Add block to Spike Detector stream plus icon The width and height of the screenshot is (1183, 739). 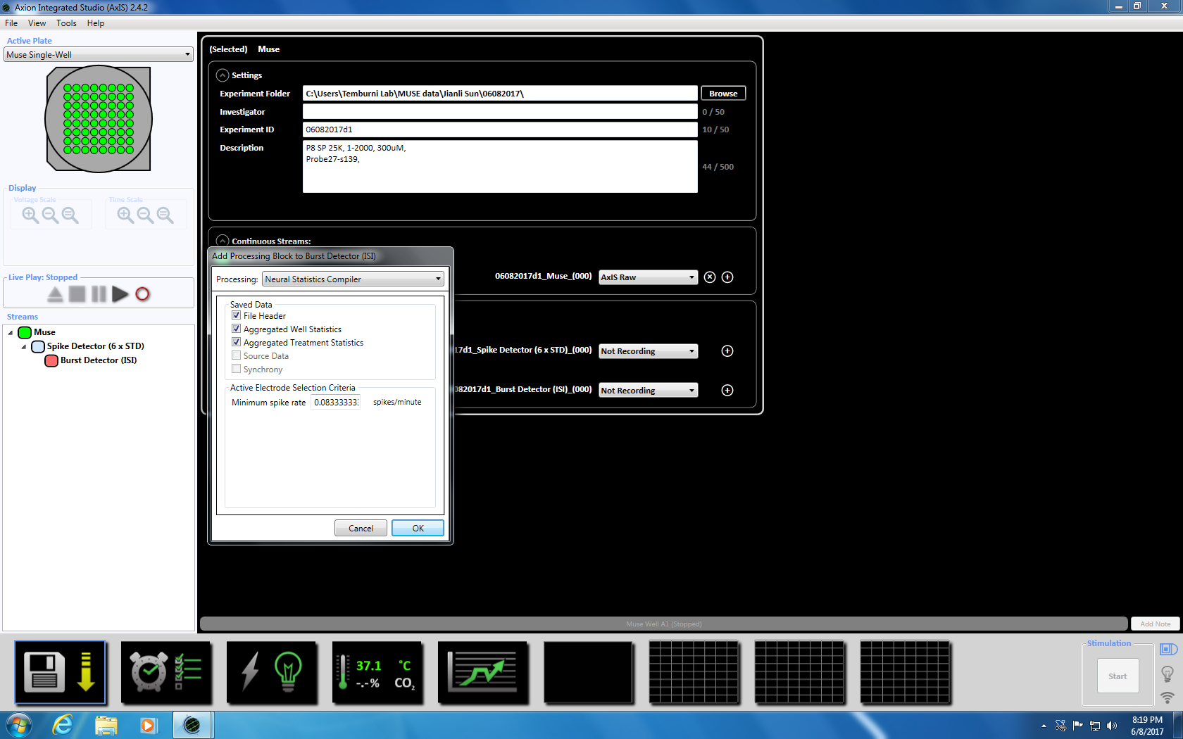coord(727,351)
